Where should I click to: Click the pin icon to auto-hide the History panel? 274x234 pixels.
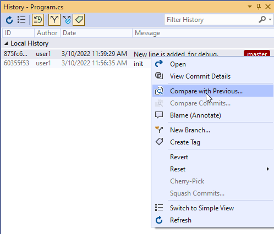(x=259, y=7)
